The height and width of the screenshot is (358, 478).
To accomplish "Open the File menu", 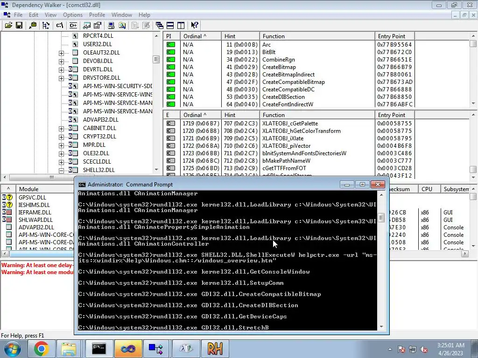I will pyautogui.click(x=18, y=14).
